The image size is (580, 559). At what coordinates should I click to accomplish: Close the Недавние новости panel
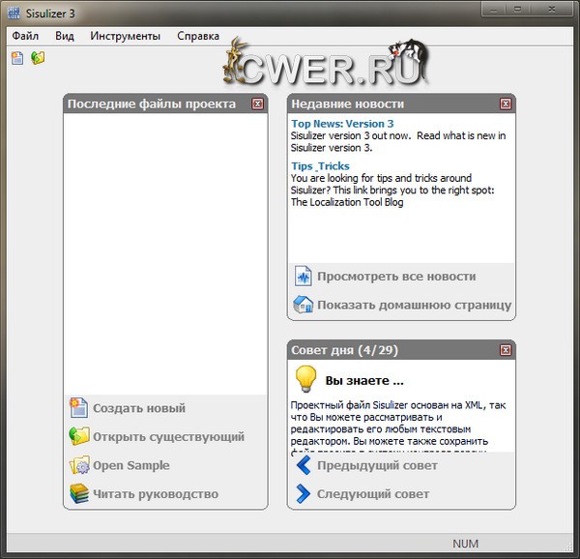pyautogui.click(x=506, y=103)
